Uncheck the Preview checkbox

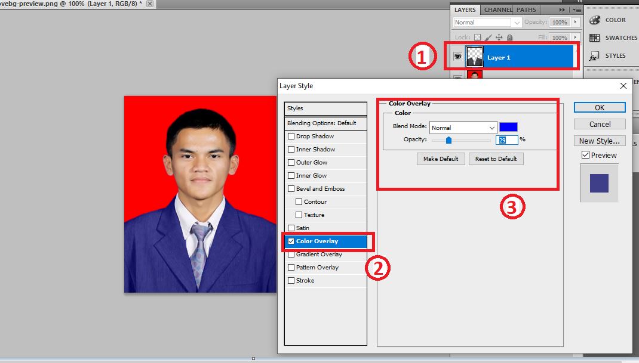(x=586, y=155)
